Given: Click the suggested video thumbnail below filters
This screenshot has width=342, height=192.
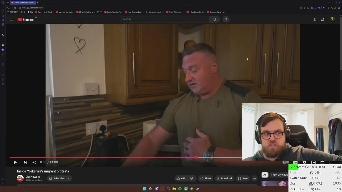Looking at the screenshot, I should [x=275, y=183].
